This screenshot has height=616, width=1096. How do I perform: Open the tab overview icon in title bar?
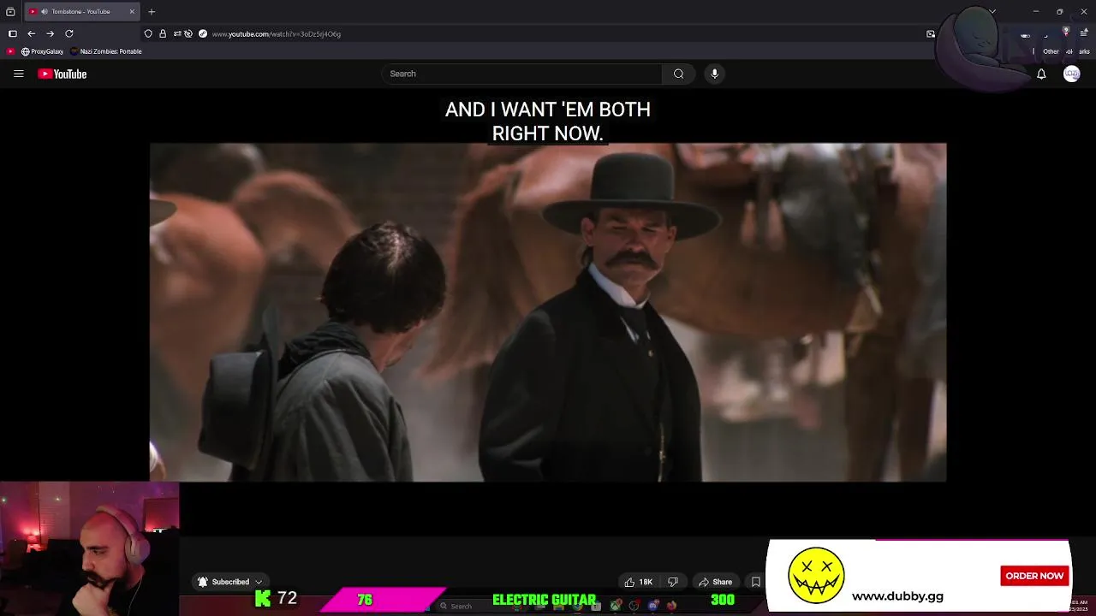tap(10, 11)
